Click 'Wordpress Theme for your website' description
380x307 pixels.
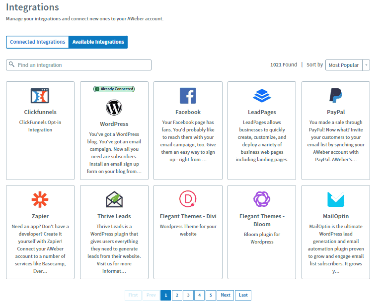[188, 230]
